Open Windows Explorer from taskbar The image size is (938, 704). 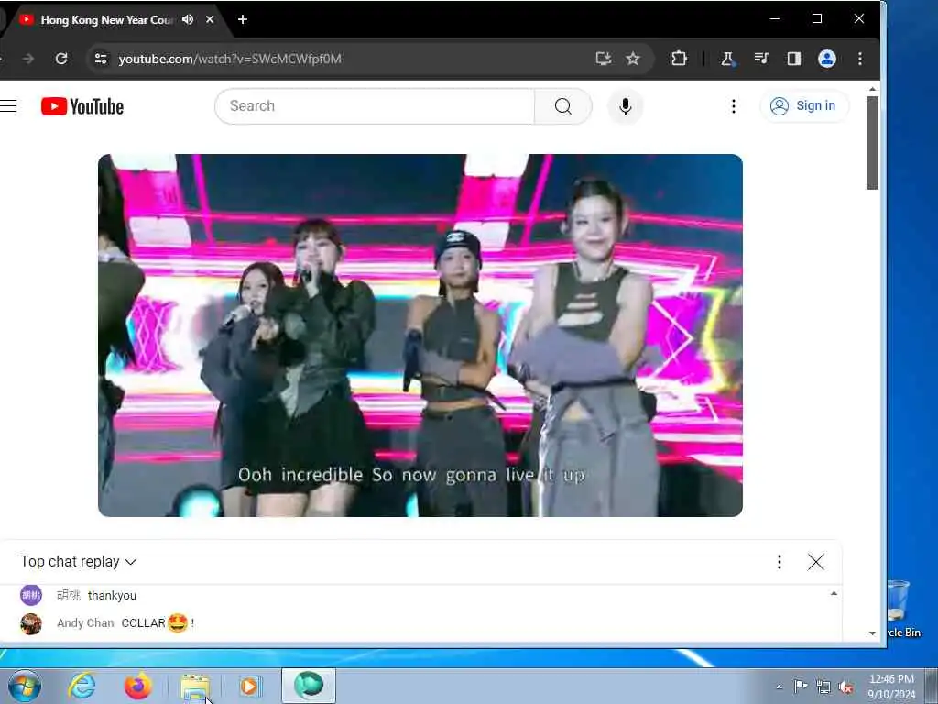pyautogui.click(x=195, y=686)
